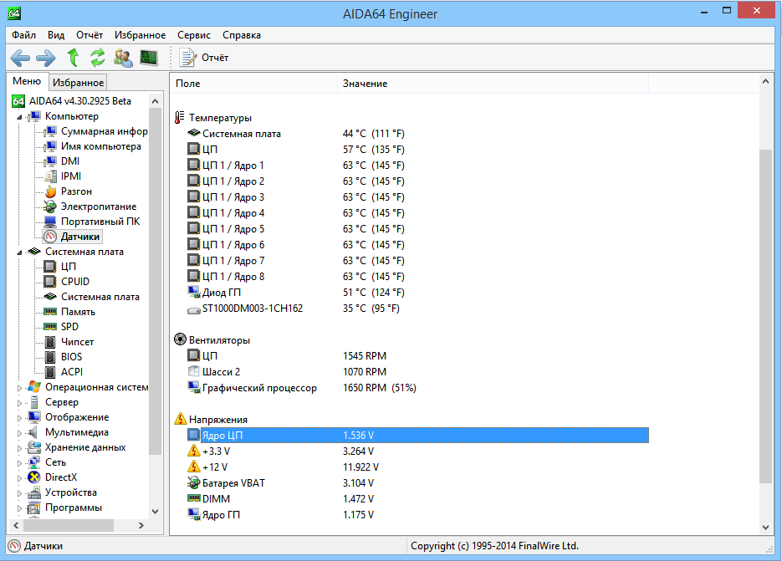Click the tree panel scroll down arrow
Image resolution: width=782 pixels, height=561 pixels.
point(155,512)
